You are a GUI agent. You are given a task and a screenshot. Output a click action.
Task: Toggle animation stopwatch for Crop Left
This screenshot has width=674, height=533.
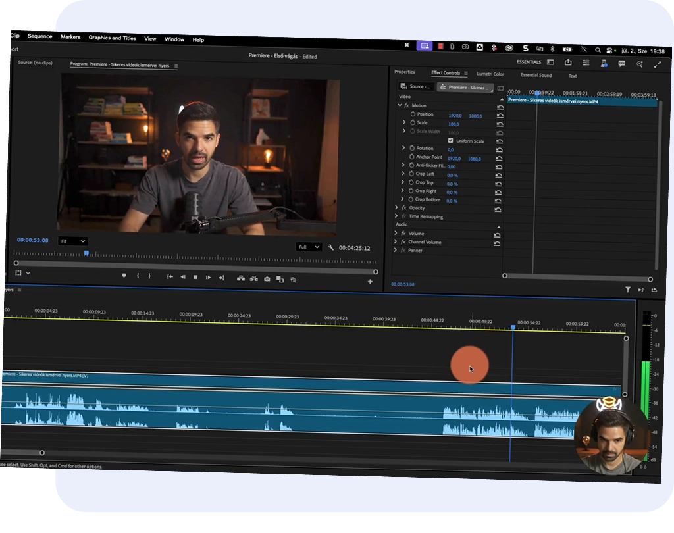pyautogui.click(x=412, y=174)
